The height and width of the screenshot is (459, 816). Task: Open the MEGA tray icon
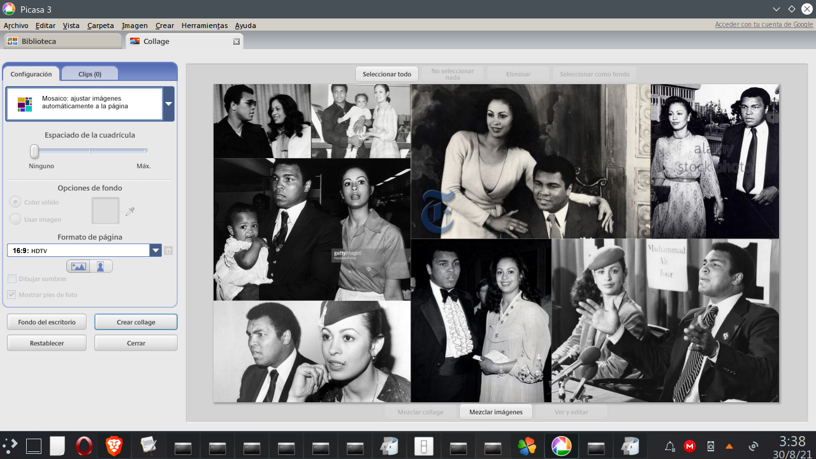click(690, 446)
